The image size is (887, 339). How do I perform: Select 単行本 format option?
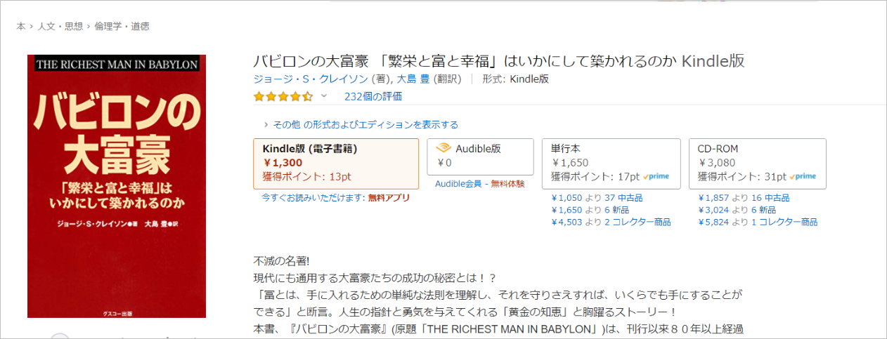tap(611, 164)
